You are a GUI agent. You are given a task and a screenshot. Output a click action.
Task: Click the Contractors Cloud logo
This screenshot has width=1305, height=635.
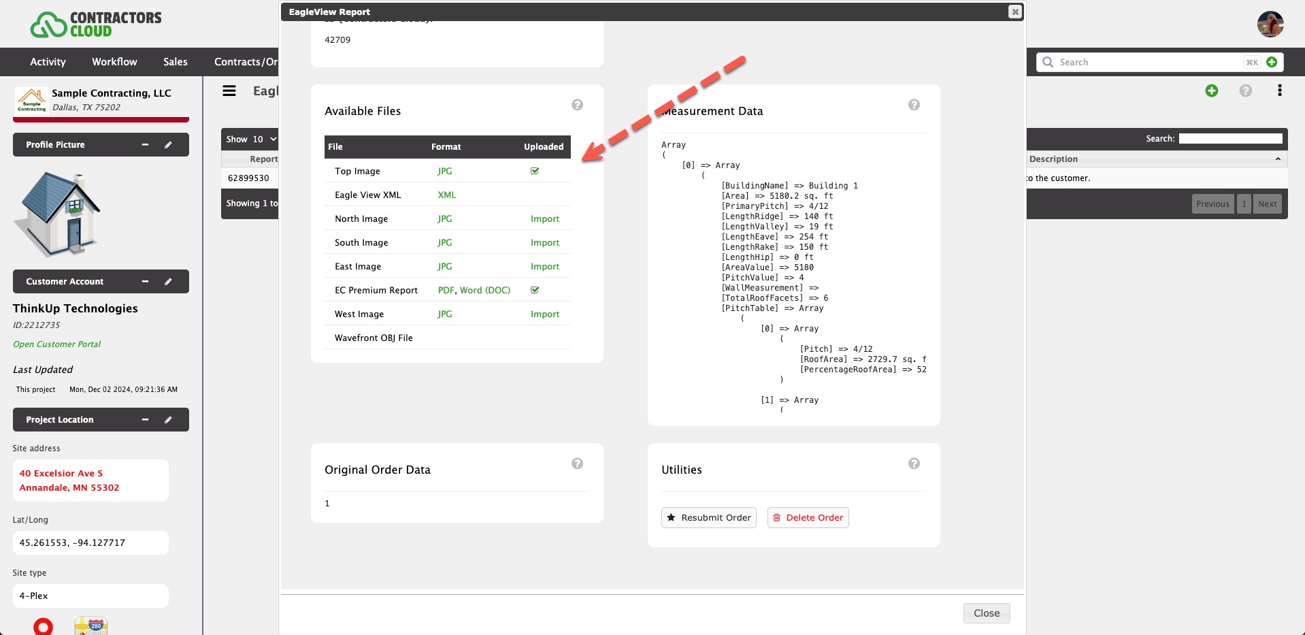coord(95,25)
